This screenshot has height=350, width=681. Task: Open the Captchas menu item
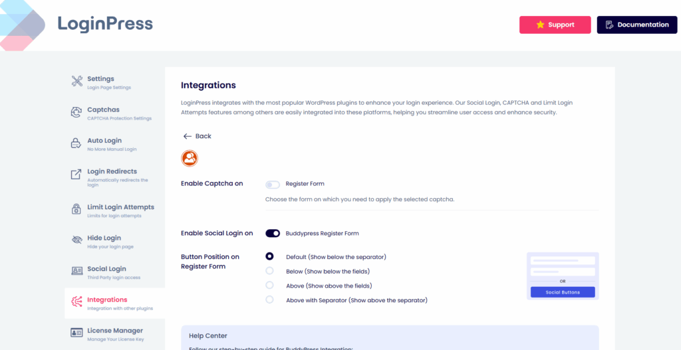click(114, 113)
